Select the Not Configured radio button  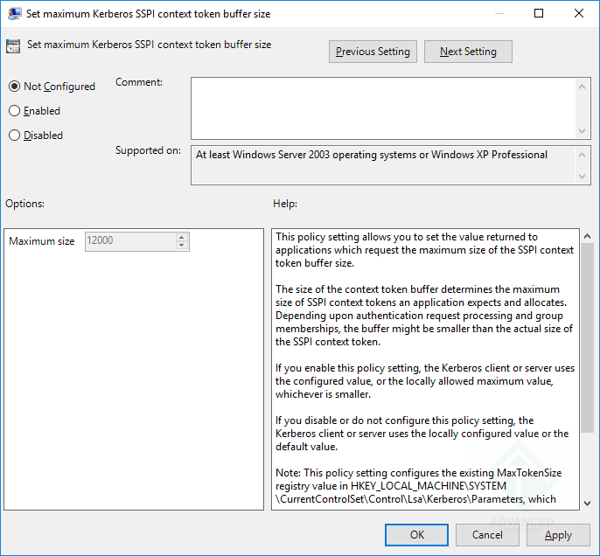[x=14, y=87]
